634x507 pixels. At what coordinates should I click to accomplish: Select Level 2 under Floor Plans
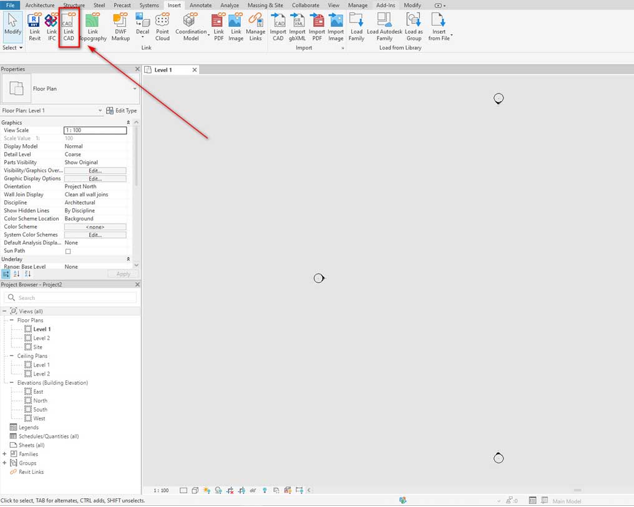41,338
